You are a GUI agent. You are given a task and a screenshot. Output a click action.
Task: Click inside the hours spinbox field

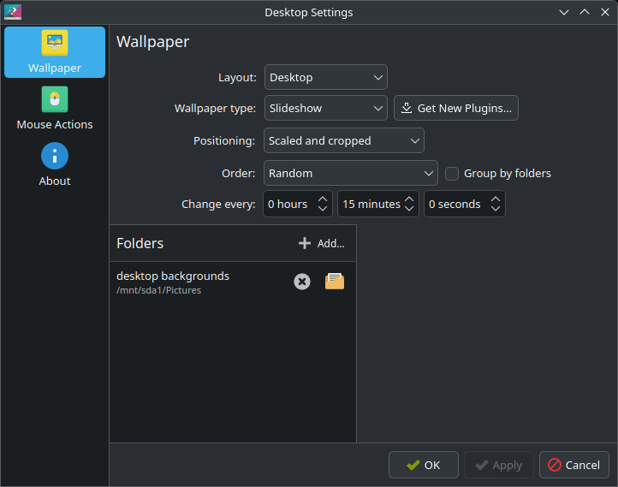[x=288, y=205]
